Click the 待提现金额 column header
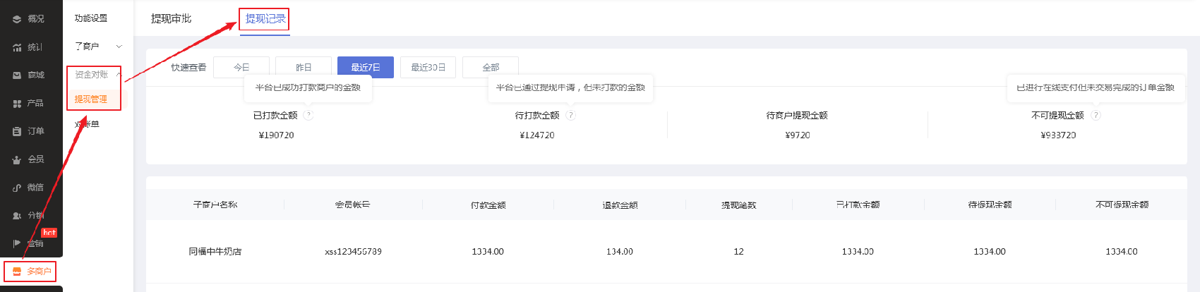Image resolution: width=1200 pixels, height=292 pixels. click(990, 205)
